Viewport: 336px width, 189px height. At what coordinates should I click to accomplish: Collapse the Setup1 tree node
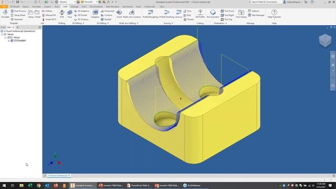[x=5, y=37]
